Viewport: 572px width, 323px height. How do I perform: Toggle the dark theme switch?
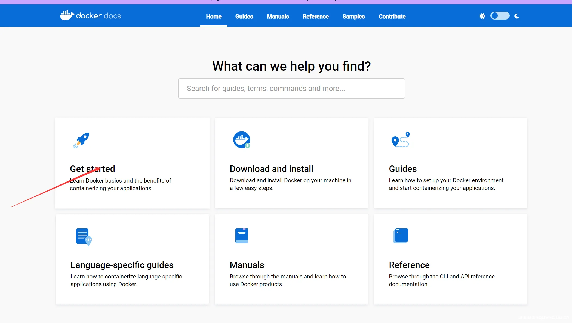click(500, 16)
